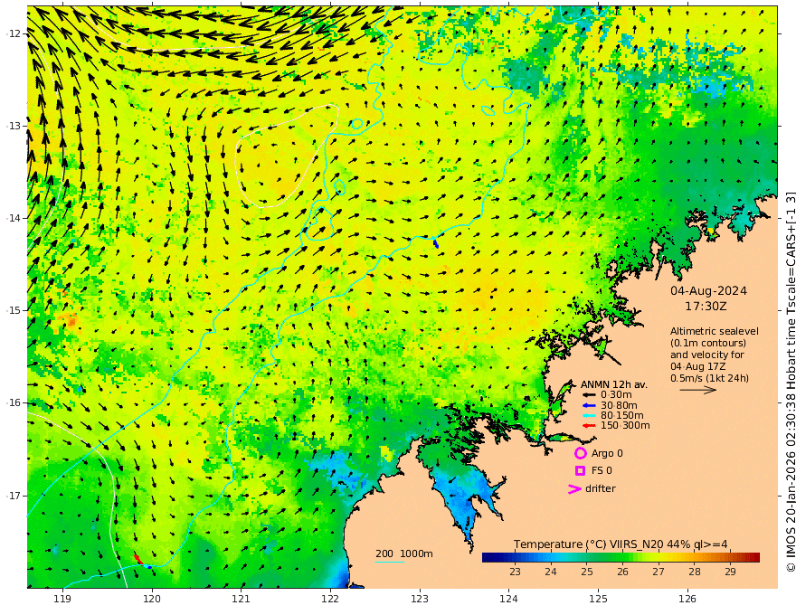Click the '80-150m' depth legend label
This screenshot has width=796, height=615.
(622, 416)
